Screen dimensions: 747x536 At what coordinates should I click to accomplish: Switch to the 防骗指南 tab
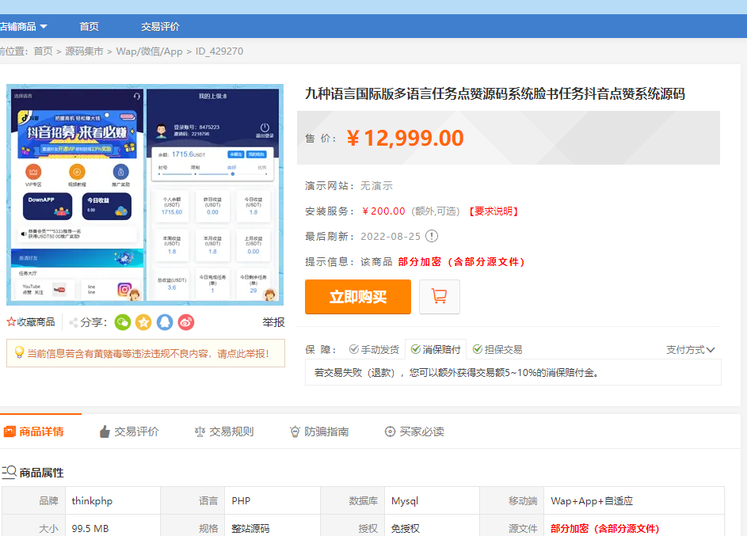point(319,431)
